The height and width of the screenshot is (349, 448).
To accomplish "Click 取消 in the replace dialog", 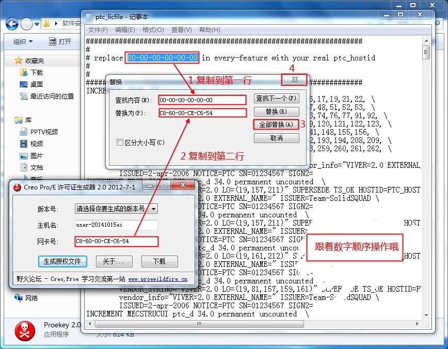I will tap(276, 138).
